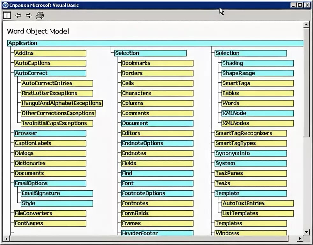Minimize the Visual Basic help window
This screenshot has width=313, height=245.
click(x=293, y=5)
